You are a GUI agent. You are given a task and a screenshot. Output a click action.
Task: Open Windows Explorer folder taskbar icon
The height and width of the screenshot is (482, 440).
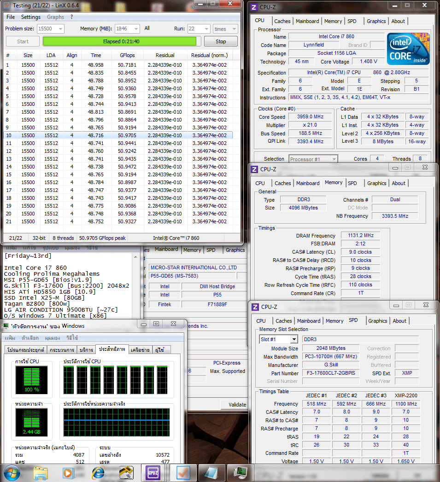point(41,473)
